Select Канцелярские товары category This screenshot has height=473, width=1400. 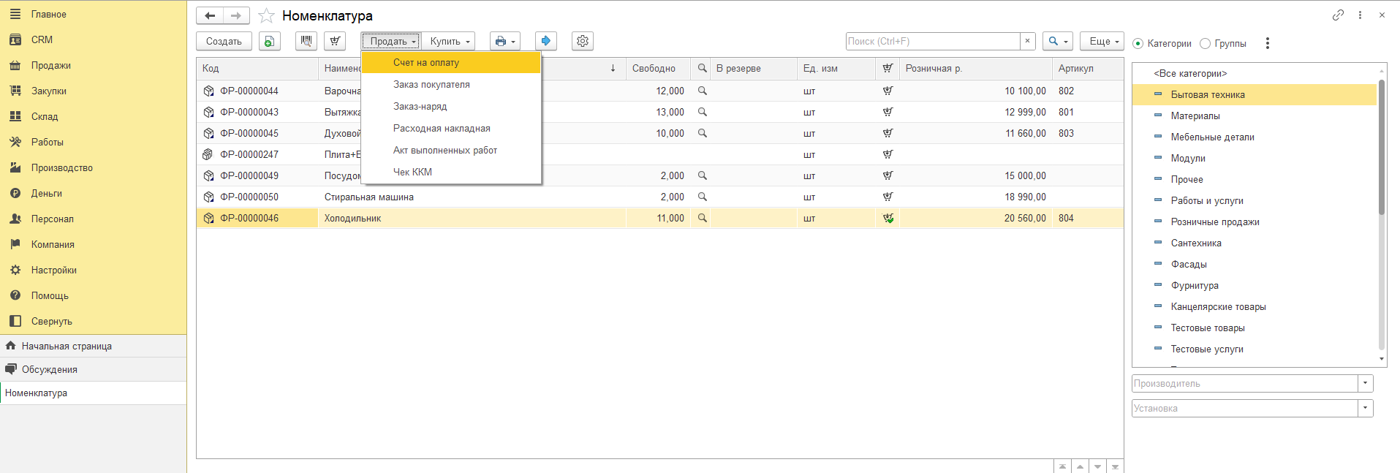(1218, 306)
